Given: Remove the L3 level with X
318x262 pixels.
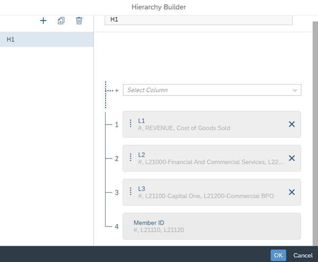Looking at the screenshot, I should click(x=292, y=192).
